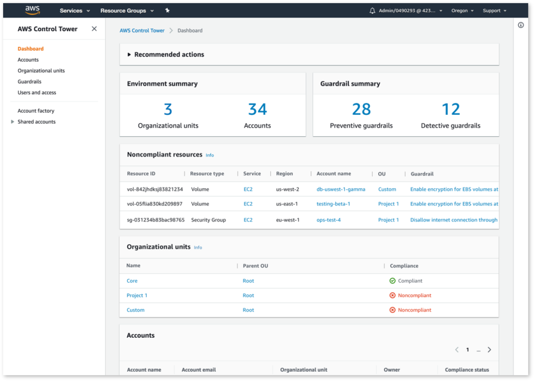The width and height of the screenshot is (534, 381).
Task: Click the pin icon in the top navigation
Action: (x=166, y=10)
